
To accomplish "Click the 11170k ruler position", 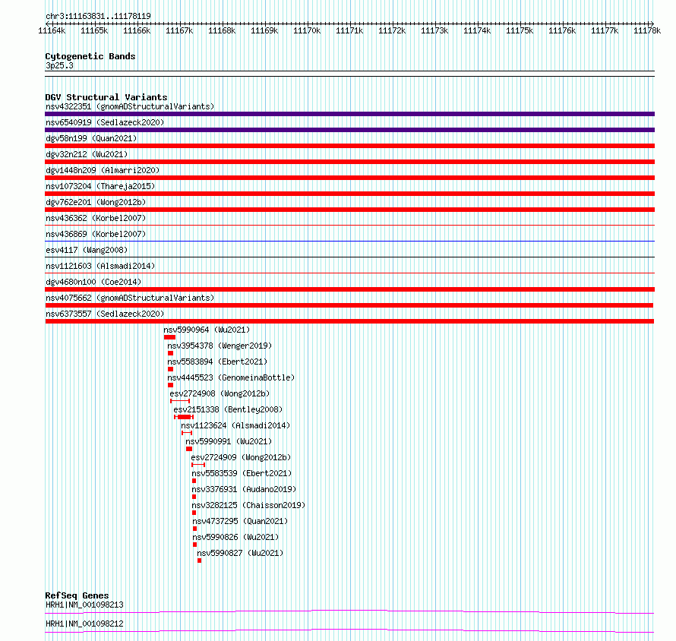I will (x=307, y=30).
